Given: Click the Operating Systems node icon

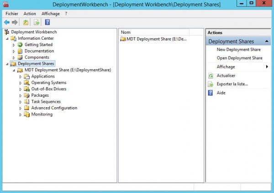Looking at the screenshot, I should 27,83.
